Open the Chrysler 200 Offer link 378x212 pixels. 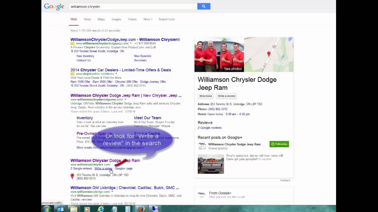(127, 82)
